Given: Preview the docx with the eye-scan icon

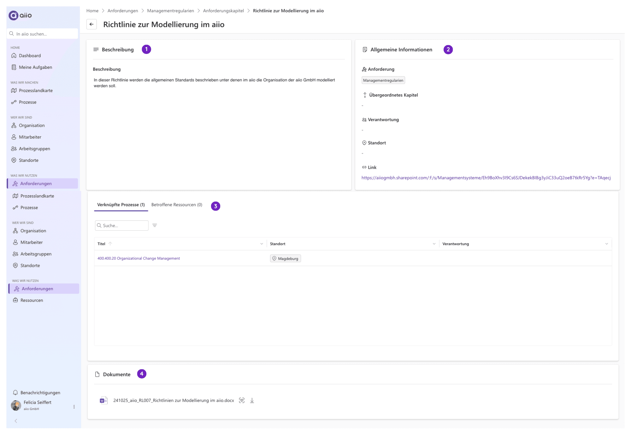Looking at the screenshot, I should tap(242, 401).
